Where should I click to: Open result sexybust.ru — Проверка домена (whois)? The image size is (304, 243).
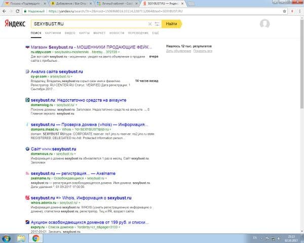click(x=89, y=125)
